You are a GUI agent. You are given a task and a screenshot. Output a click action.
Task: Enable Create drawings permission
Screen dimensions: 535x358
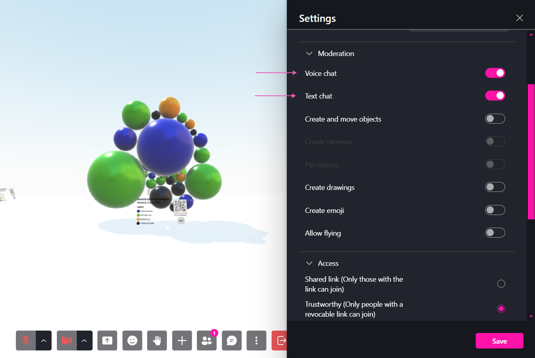tap(495, 187)
